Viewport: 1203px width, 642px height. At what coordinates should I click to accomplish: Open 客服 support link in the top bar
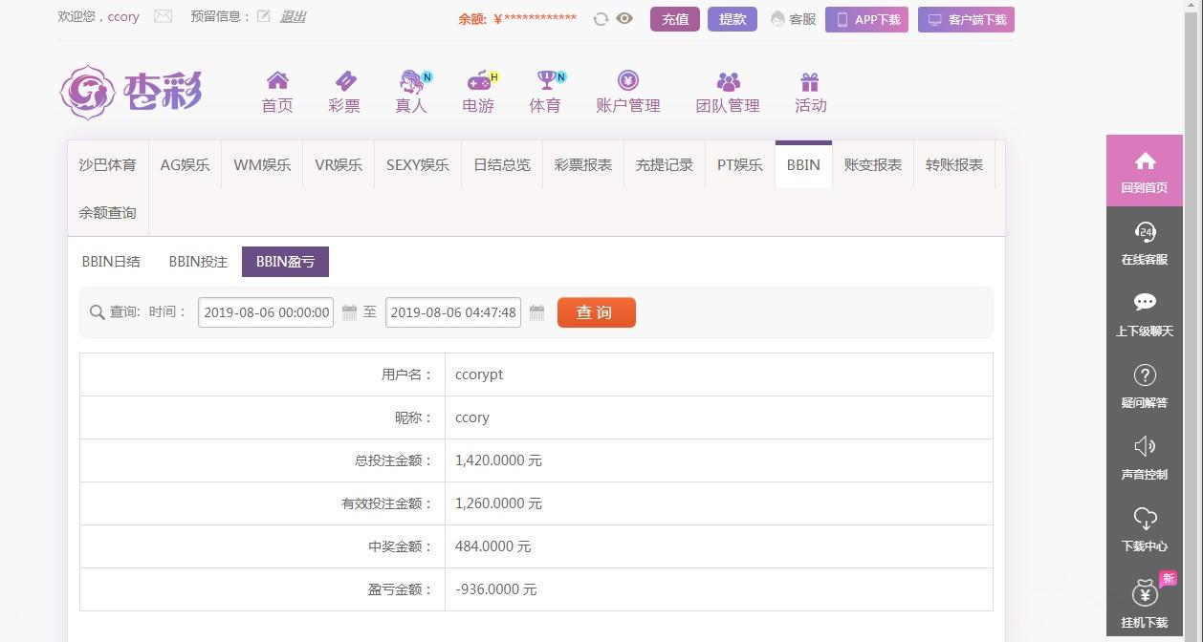[793, 19]
